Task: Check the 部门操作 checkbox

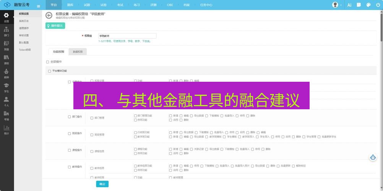Action: [x=69, y=117]
